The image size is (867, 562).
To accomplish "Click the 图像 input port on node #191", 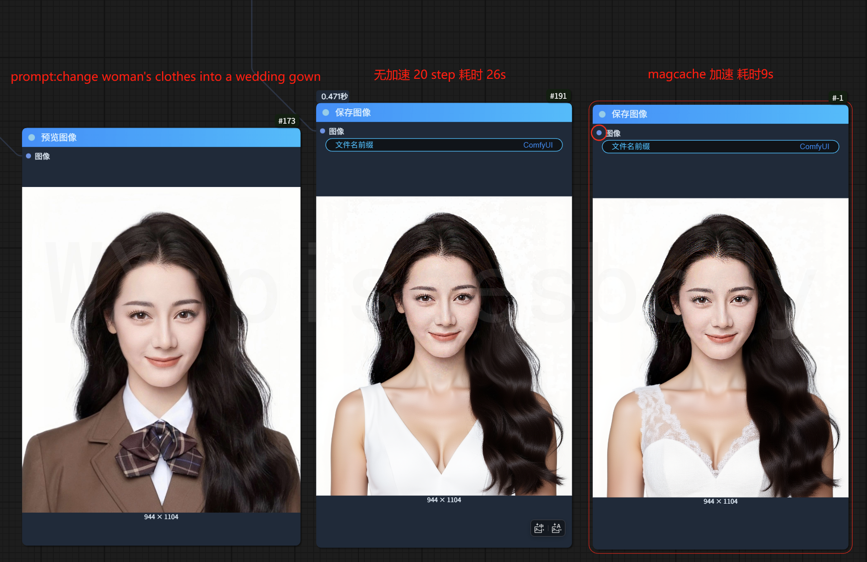I will point(323,131).
